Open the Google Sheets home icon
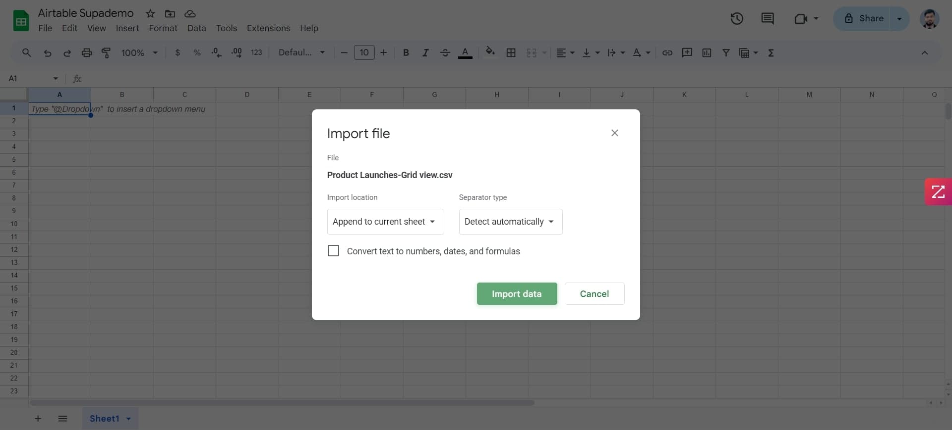 point(21,21)
